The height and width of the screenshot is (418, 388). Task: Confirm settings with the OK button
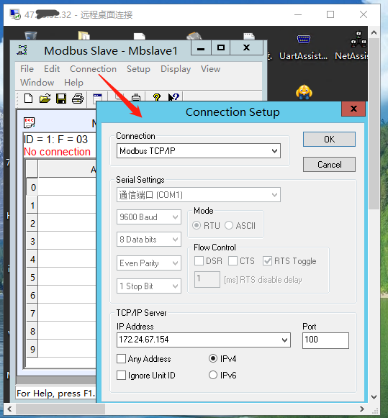pos(329,139)
